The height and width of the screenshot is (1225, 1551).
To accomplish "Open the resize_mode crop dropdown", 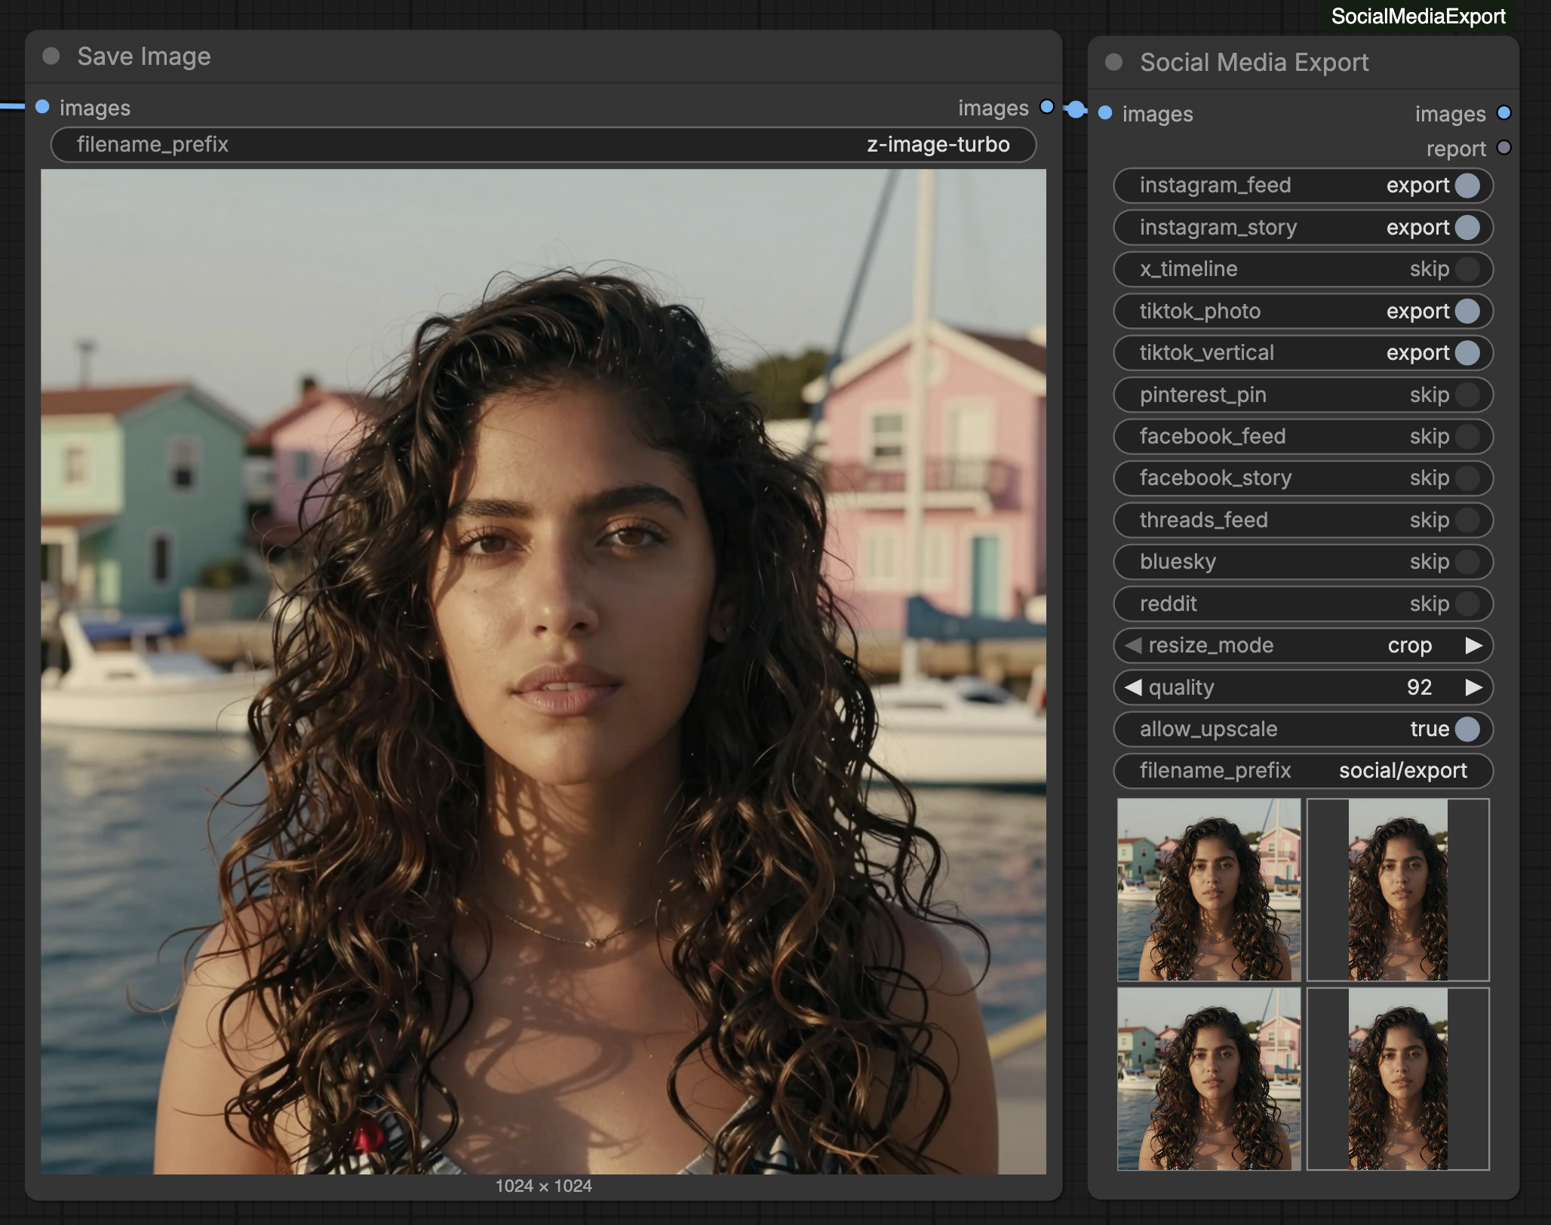I will coord(1409,646).
